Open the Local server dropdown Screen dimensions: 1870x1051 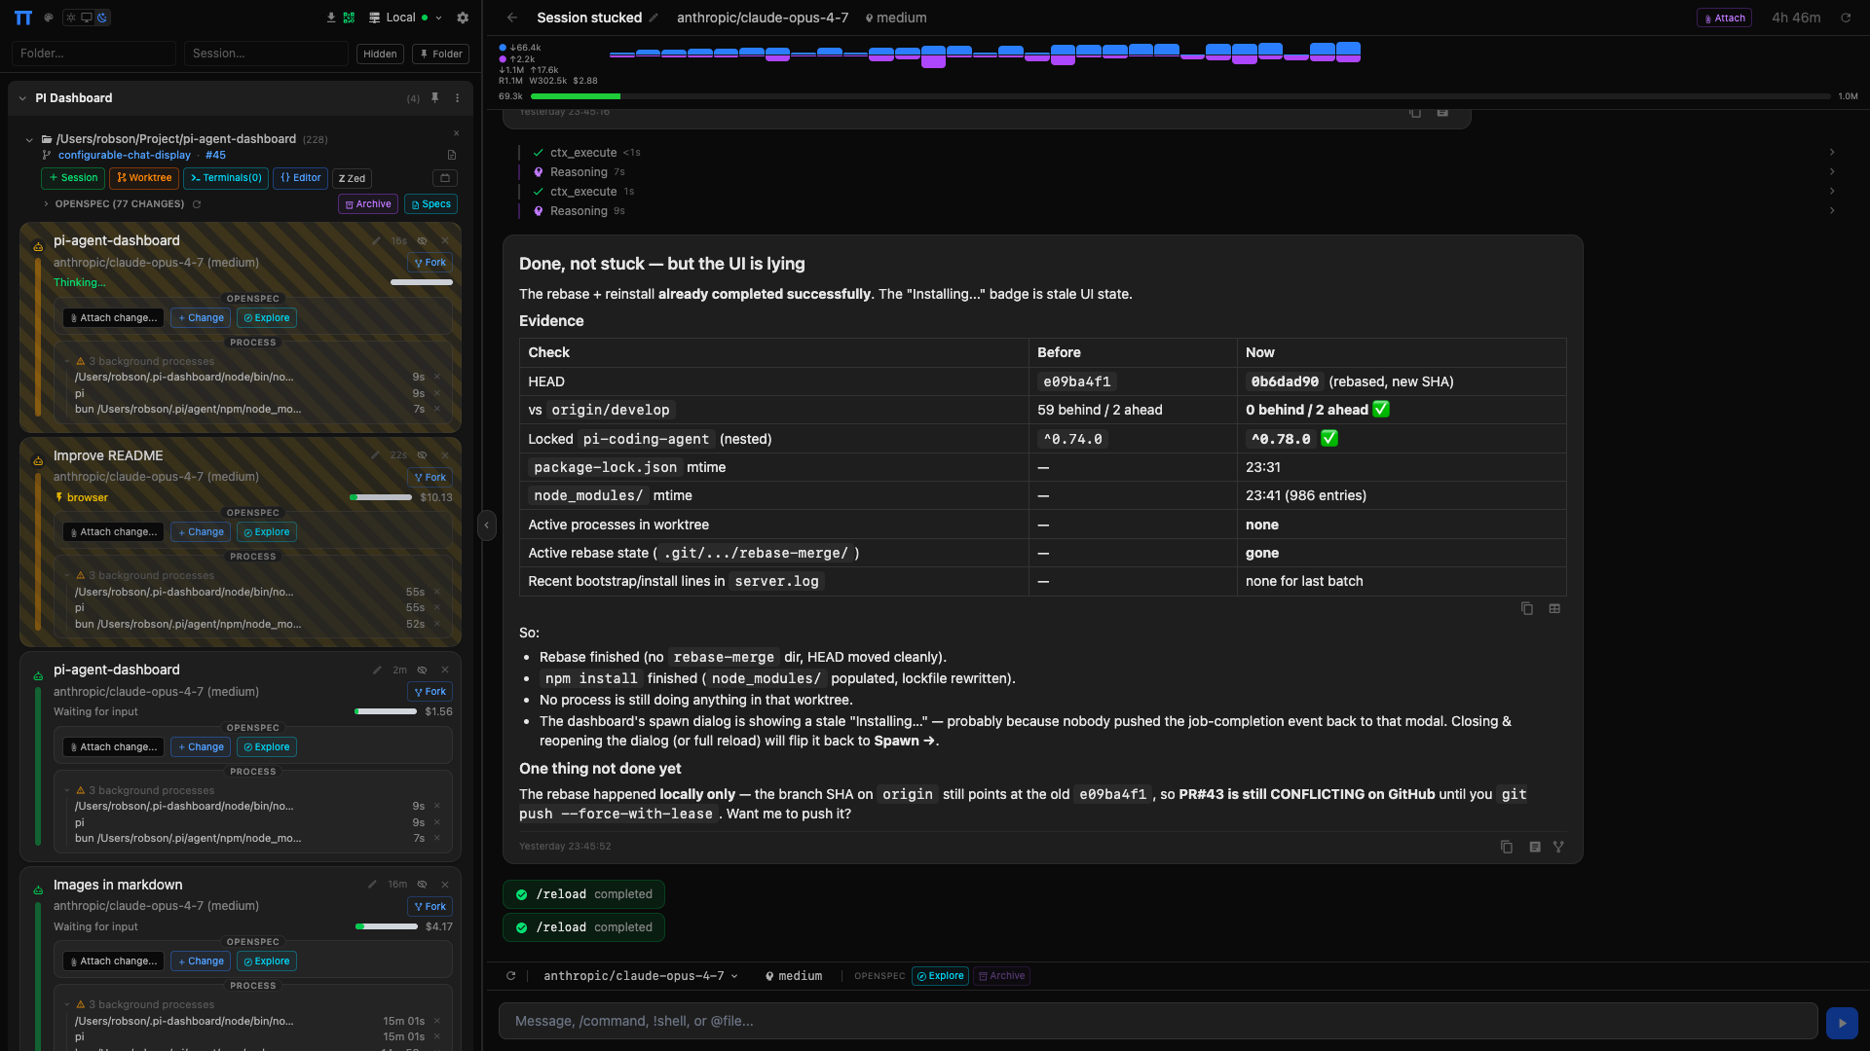(406, 18)
